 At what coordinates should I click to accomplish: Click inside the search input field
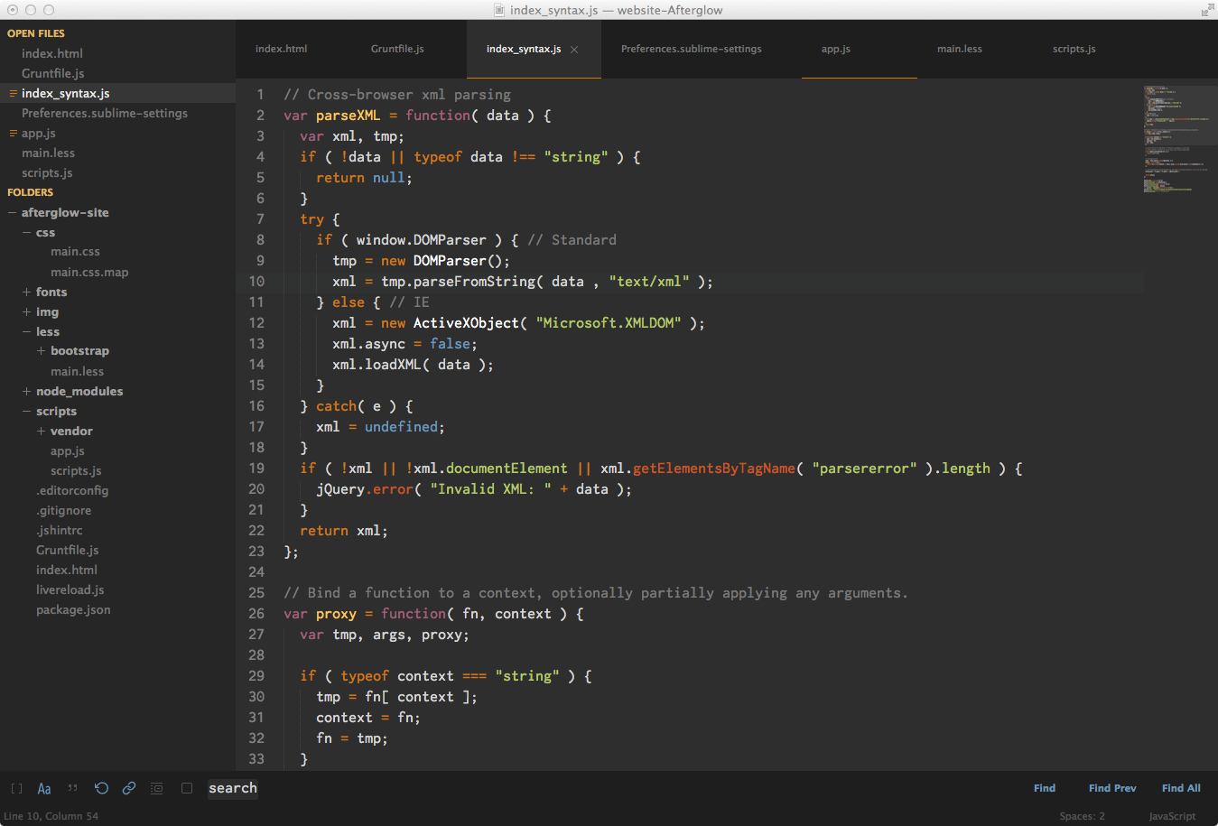[x=232, y=788]
